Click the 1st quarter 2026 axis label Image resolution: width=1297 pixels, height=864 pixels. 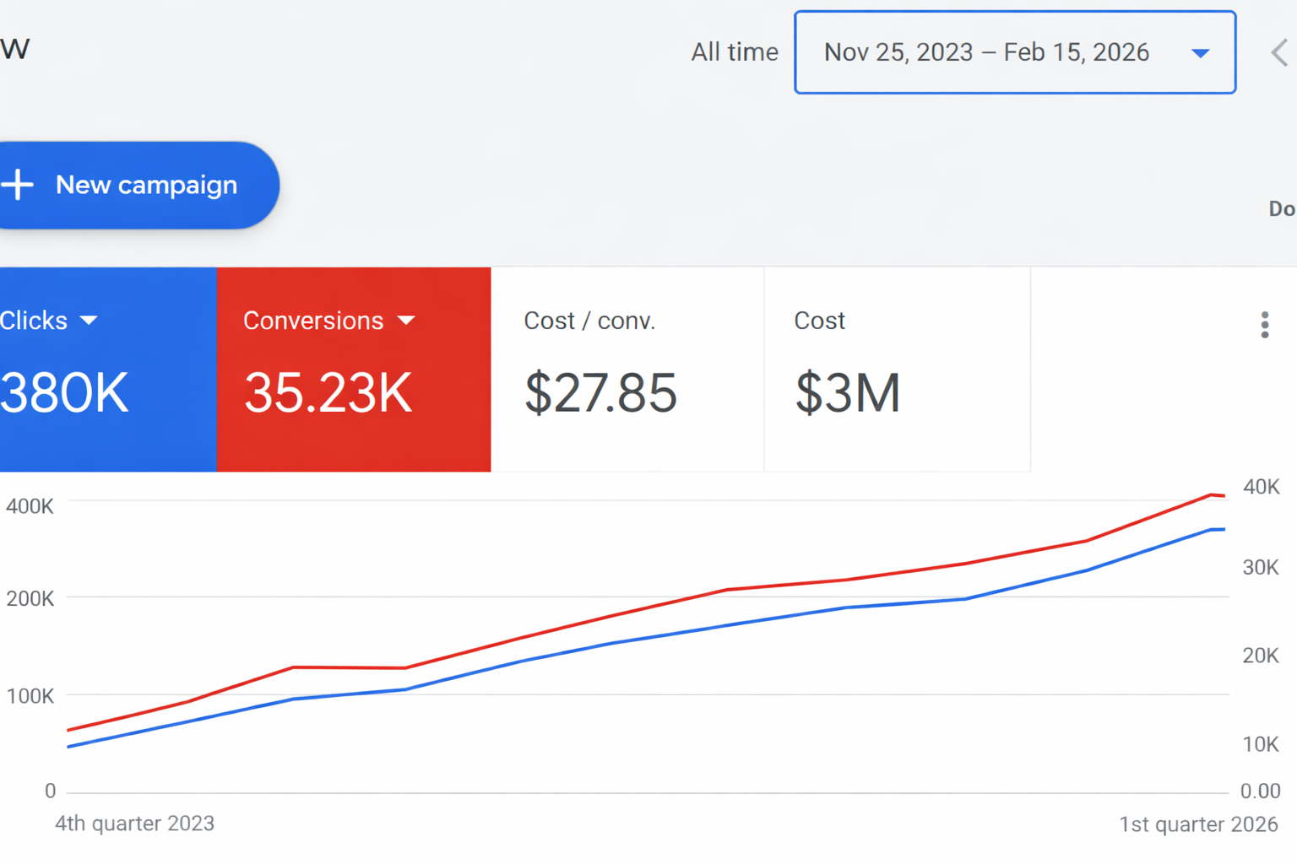[x=1197, y=823]
